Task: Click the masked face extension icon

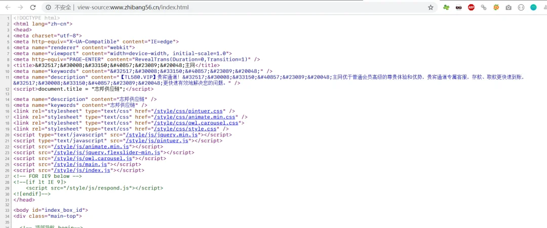Action: pos(459,7)
